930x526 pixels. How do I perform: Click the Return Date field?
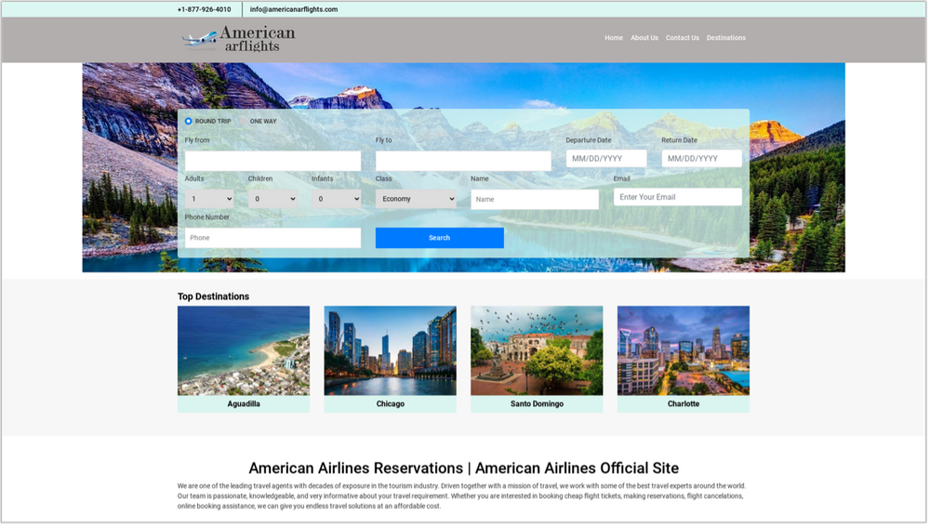click(x=703, y=159)
